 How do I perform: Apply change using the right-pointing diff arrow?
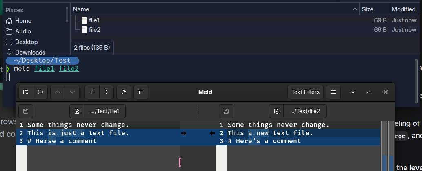coord(183,133)
